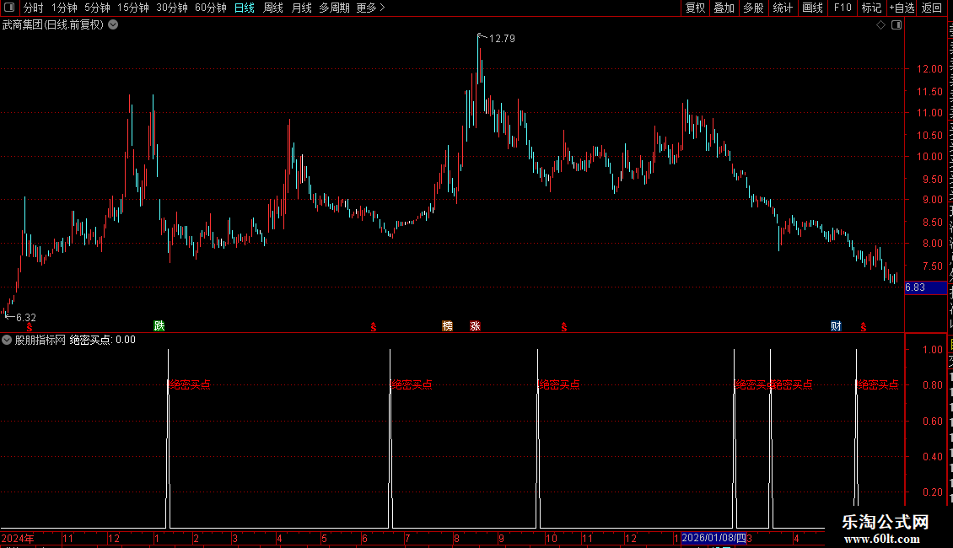Select the 1分钟 period
The image size is (953, 548).
64,8
